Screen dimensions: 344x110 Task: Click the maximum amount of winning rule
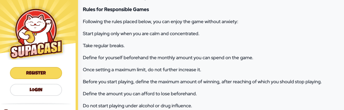[x=202, y=82]
